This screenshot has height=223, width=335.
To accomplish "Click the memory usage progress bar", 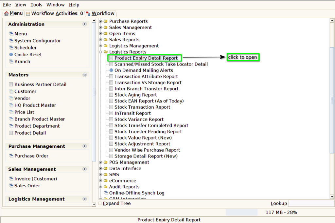I will 242,212.
